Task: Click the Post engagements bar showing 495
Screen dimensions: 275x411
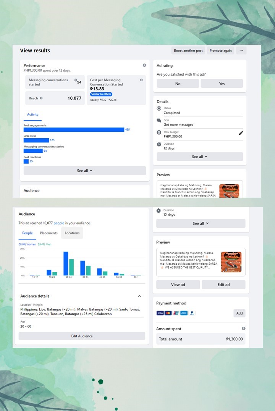Action: pos(74,129)
